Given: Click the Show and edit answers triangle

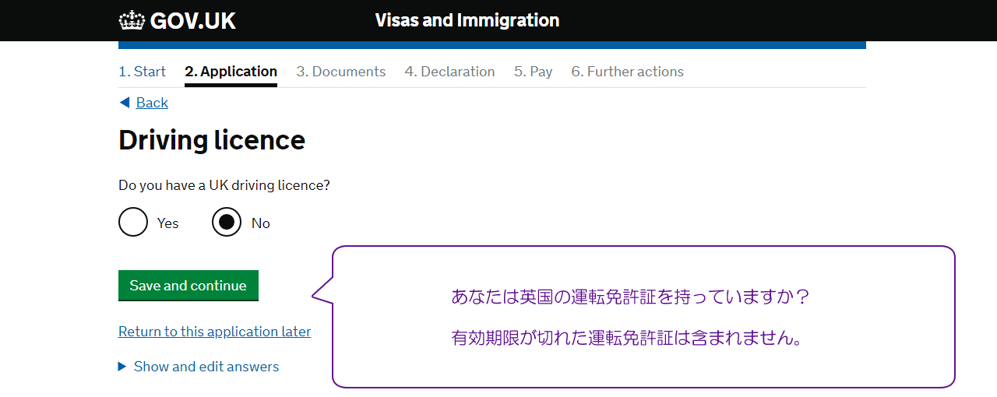Looking at the screenshot, I should 122,367.
